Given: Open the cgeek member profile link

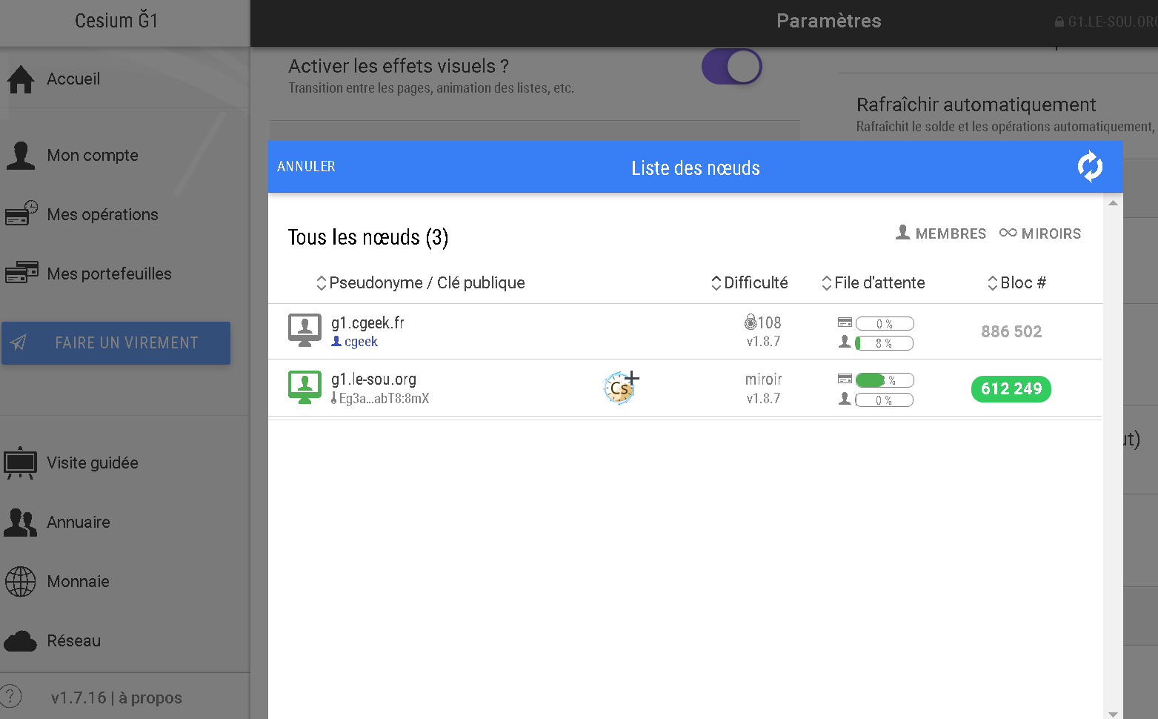Looking at the screenshot, I should [x=360, y=342].
